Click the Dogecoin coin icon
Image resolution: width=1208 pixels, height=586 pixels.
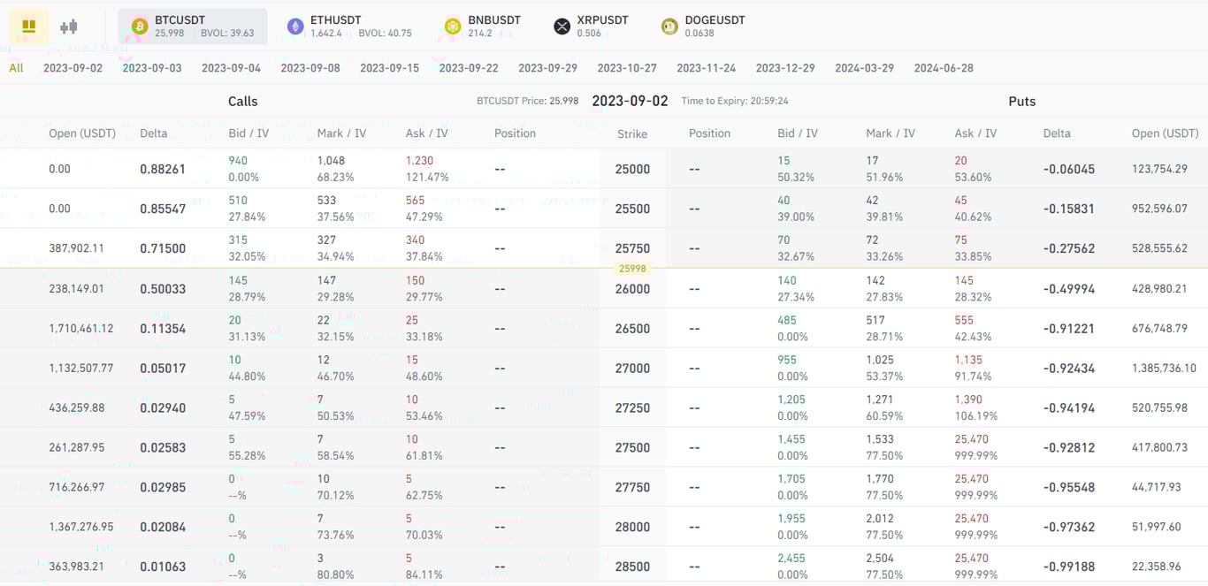tap(669, 26)
